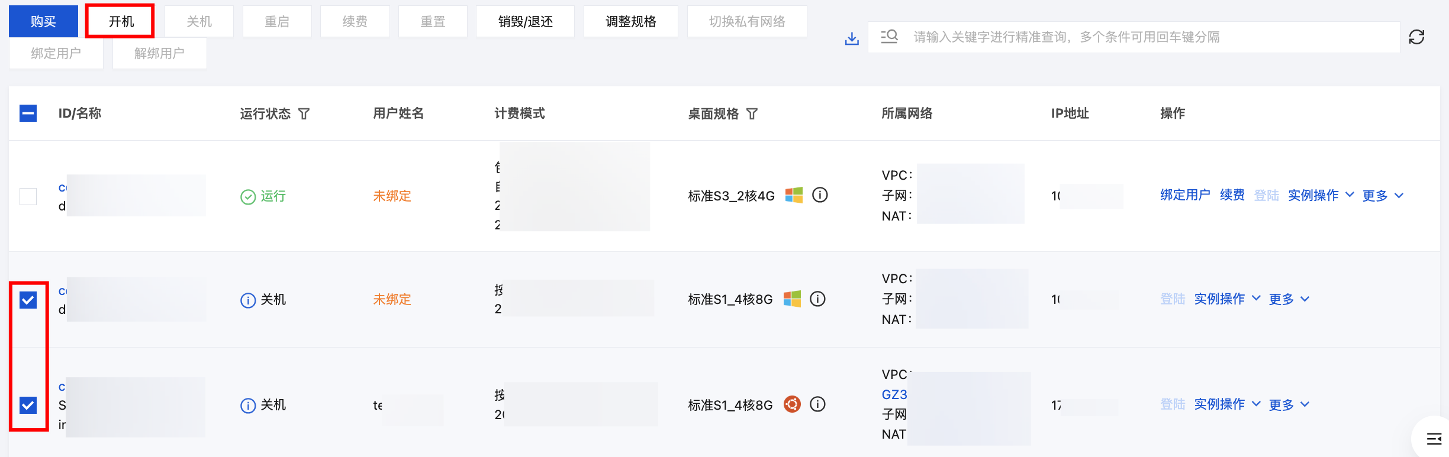
Task: Click the 调整规格 button
Action: (630, 21)
